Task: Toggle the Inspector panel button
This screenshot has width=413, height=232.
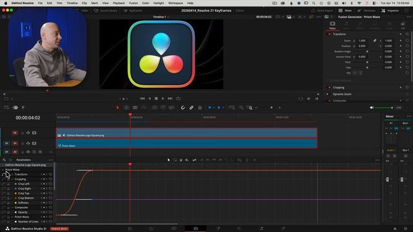Action: [390, 10]
